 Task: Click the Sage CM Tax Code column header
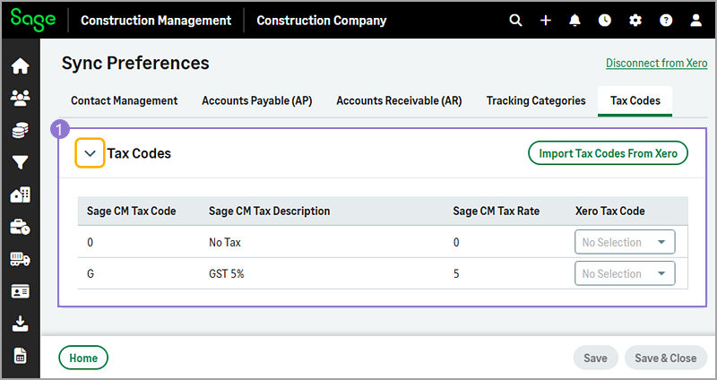[132, 211]
